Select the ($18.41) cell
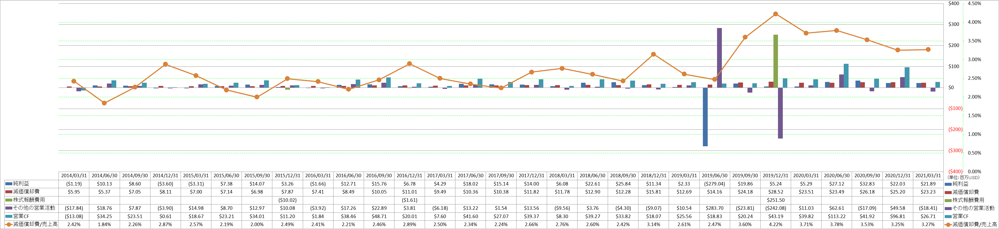Image resolution: width=999 pixels, height=229 pixels. coord(928,208)
